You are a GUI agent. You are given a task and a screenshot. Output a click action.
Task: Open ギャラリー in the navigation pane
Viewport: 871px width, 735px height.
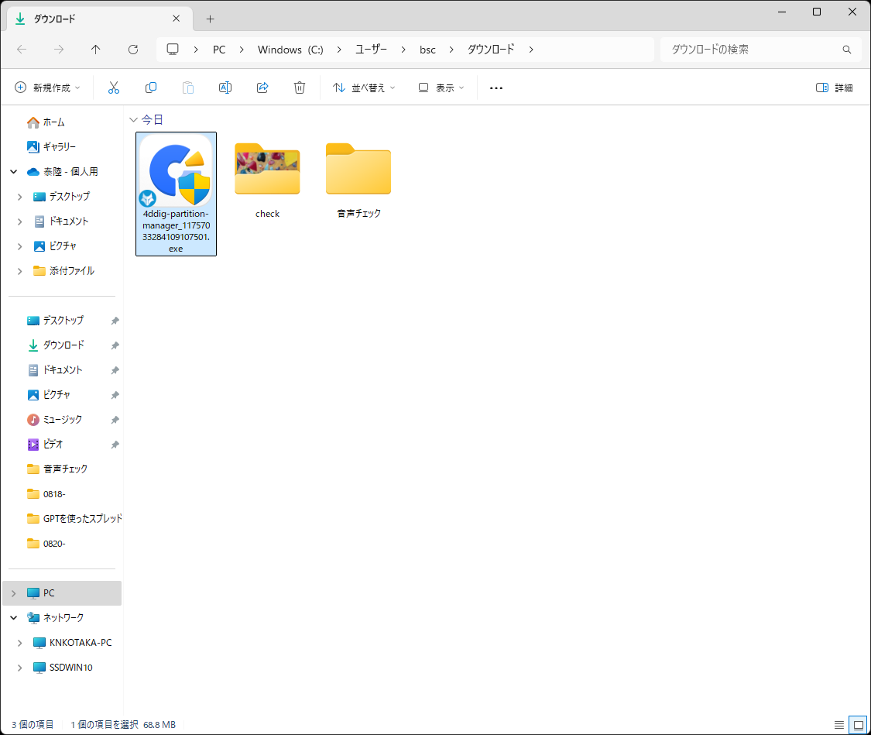(51, 146)
